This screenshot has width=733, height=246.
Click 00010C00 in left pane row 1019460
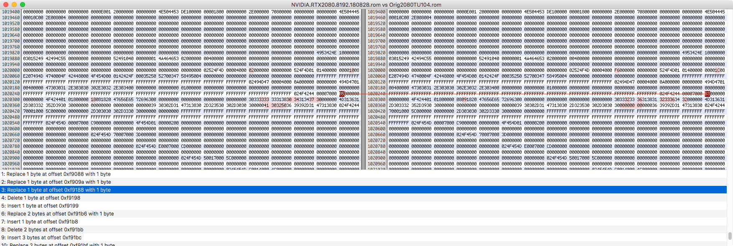[x=33, y=18]
